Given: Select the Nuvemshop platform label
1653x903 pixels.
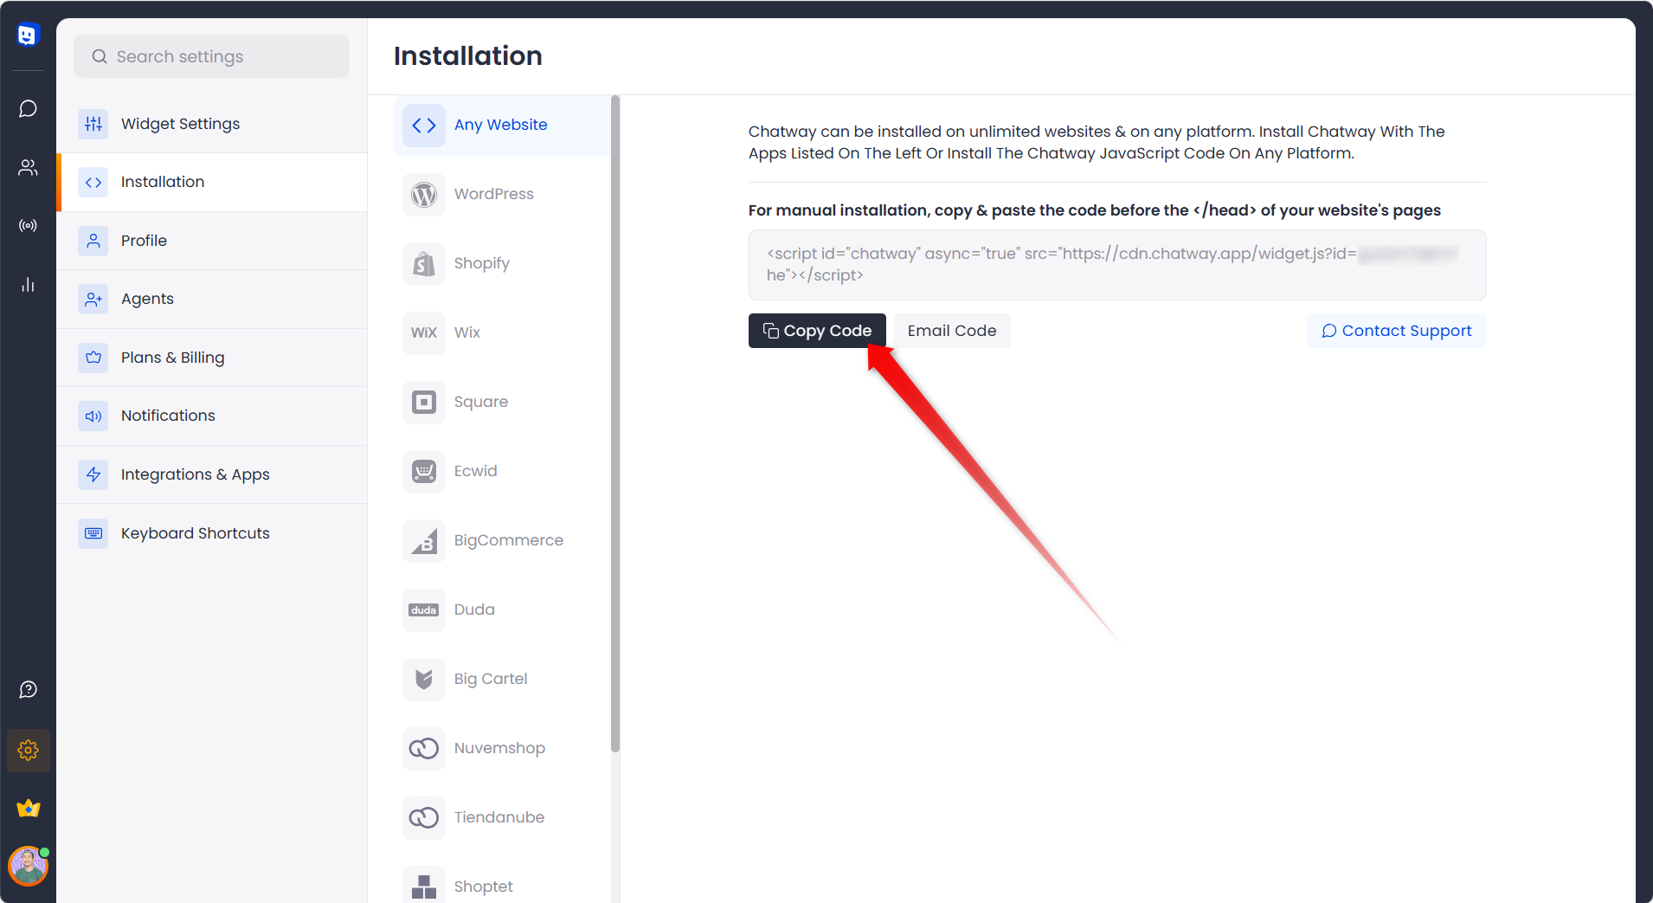Looking at the screenshot, I should (499, 748).
